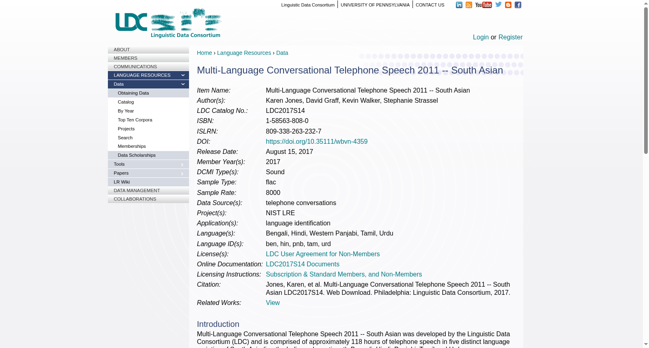
Task: Click the authors line Karen Jones
Action: click(352, 101)
